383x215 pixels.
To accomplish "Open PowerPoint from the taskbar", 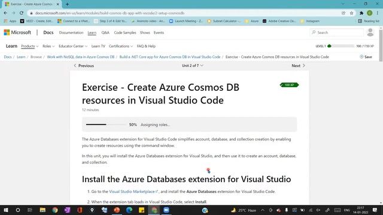I will tap(117, 210).
